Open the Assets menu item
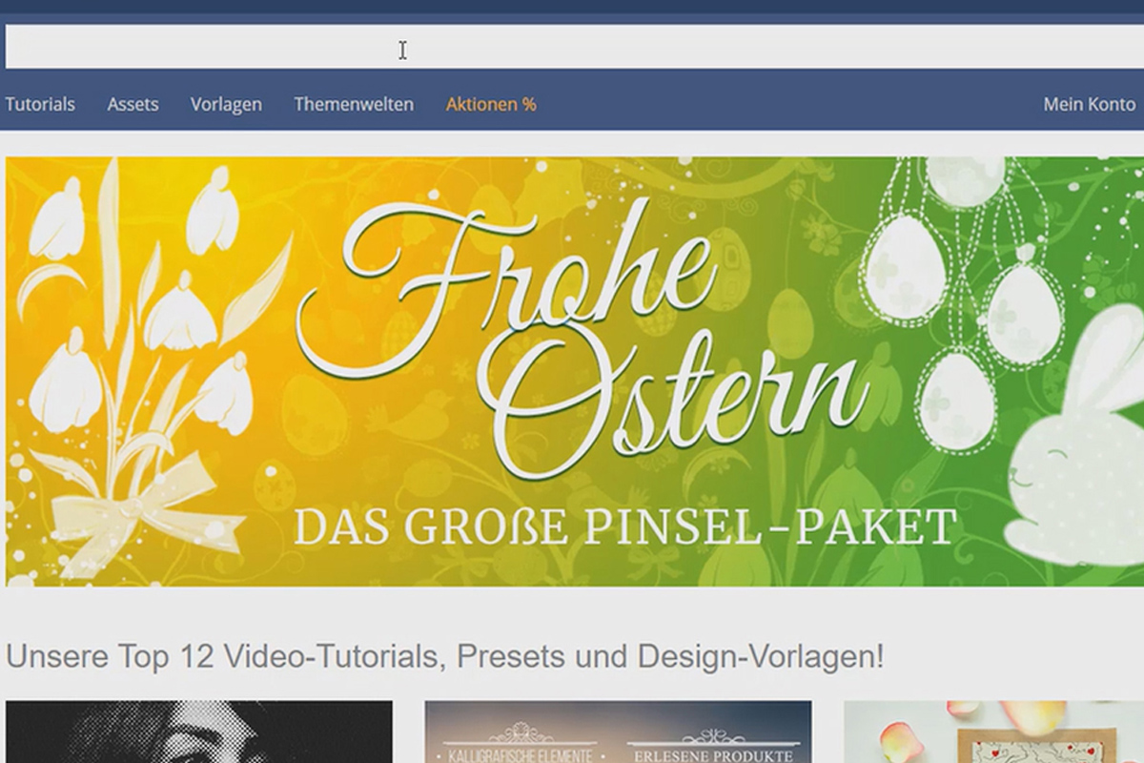 pos(133,105)
